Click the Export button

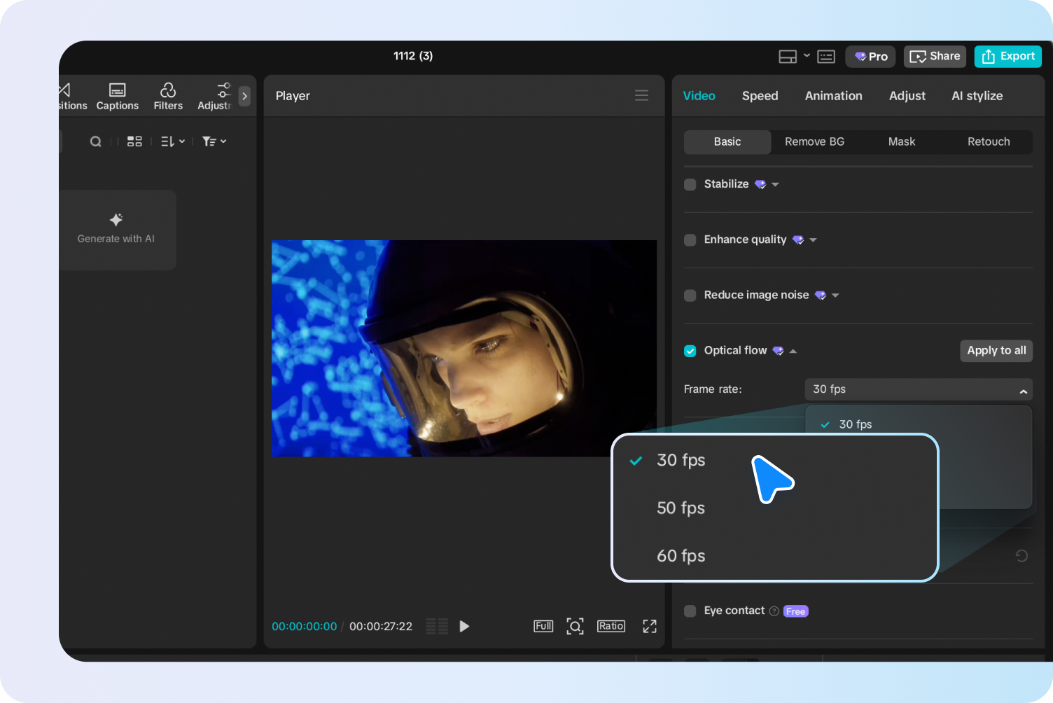[1008, 56]
